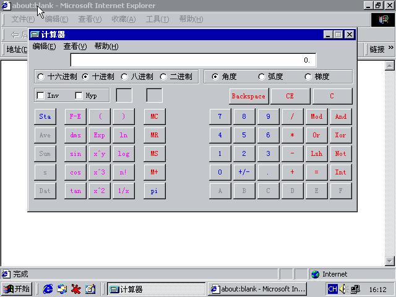Click the x^2 square button
This screenshot has width=396, height=297.
[100, 191]
